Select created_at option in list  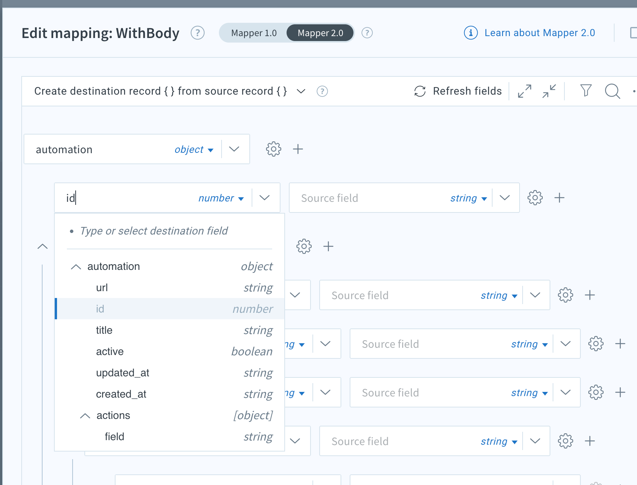pos(170,394)
